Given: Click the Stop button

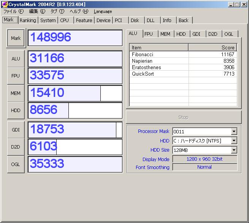Looking at the screenshot, I should coord(183,117).
